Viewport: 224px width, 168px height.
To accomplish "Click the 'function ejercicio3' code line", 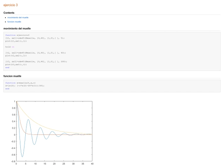I will (17, 35).
